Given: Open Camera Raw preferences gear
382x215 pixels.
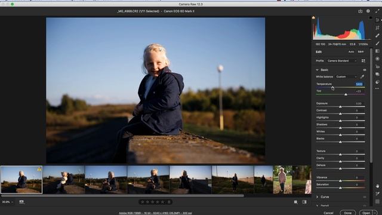Looking at the screenshot, I should [368, 11].
